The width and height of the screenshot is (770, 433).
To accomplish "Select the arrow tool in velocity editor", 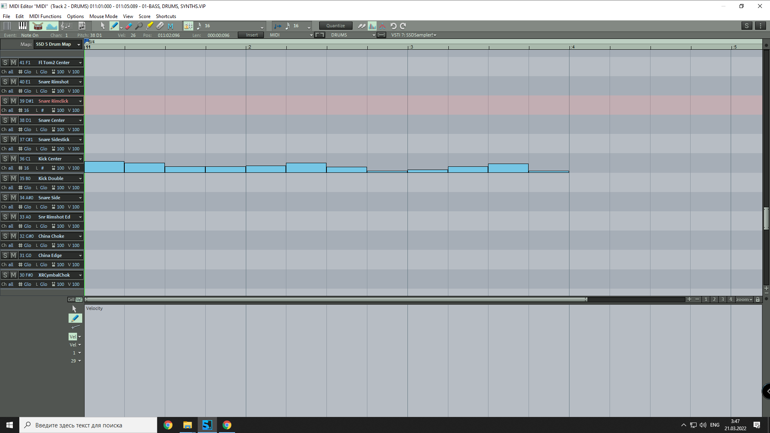I will [x=74, y=309].
